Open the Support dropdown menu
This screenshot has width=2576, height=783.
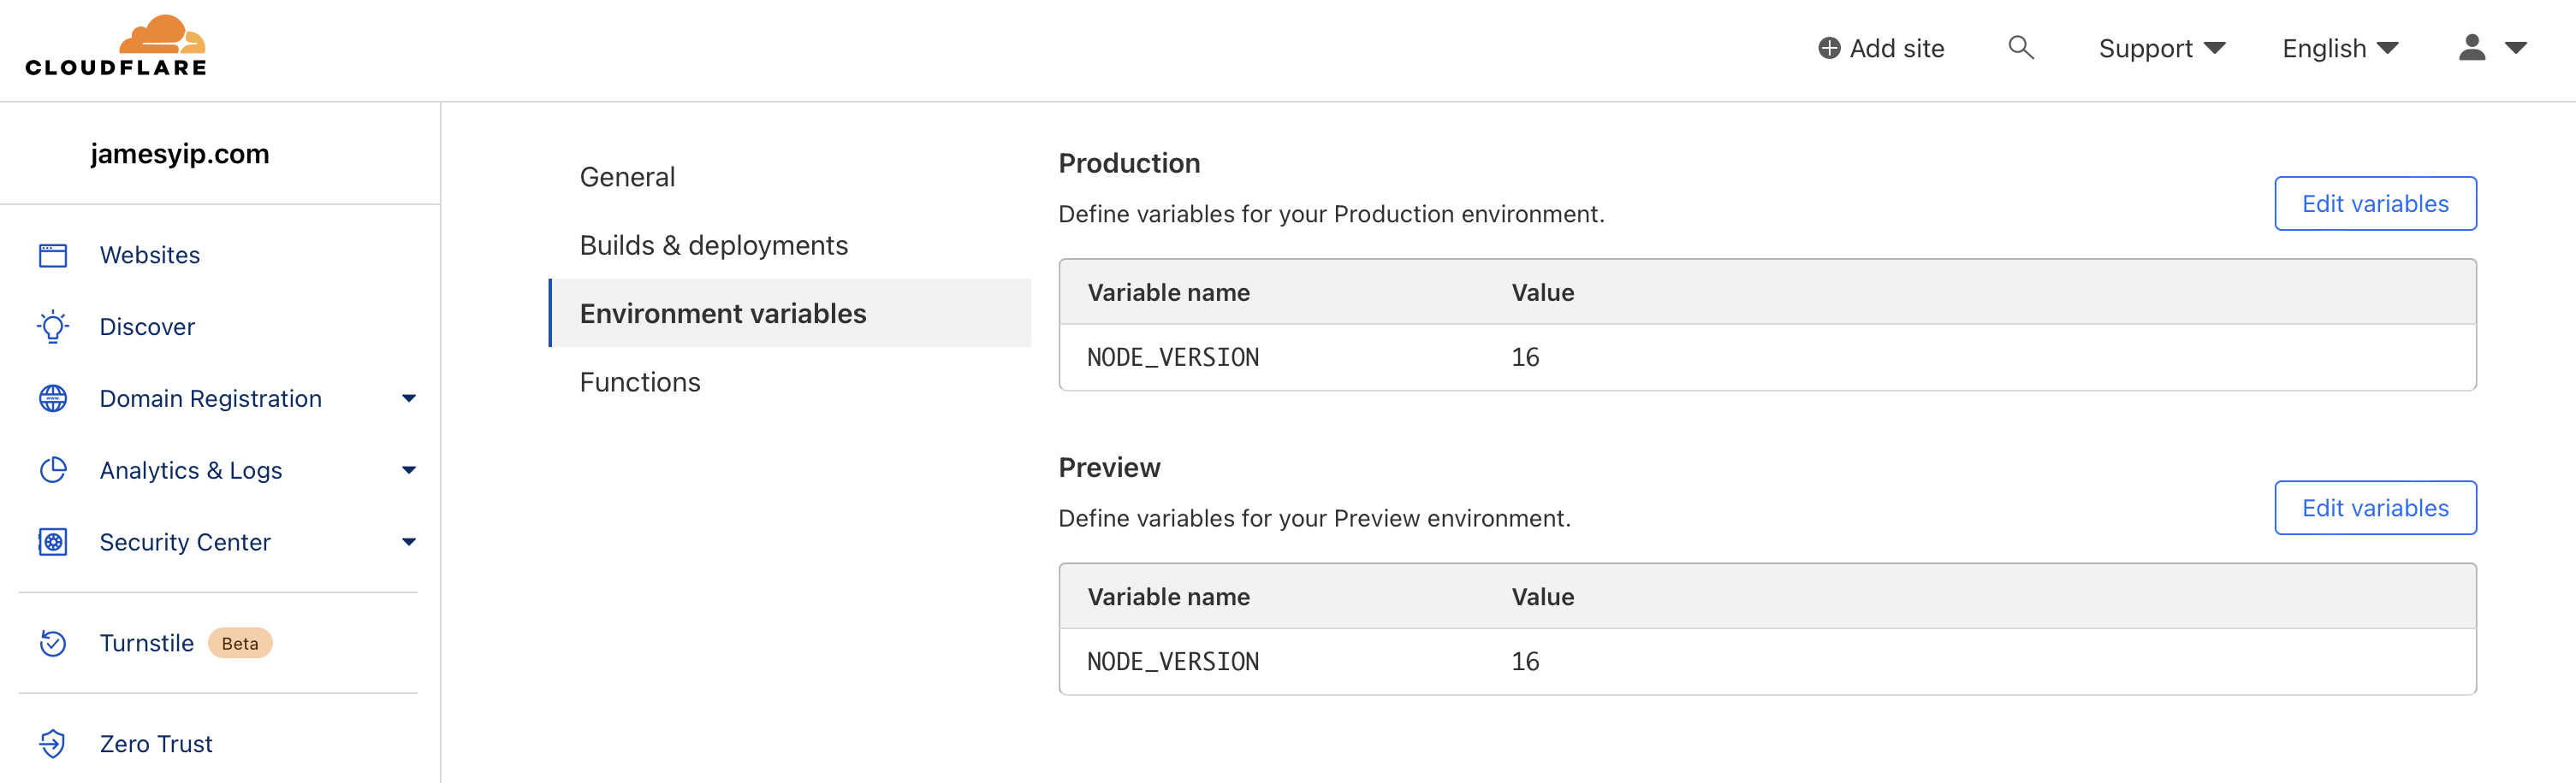(x=2161, y=48)
